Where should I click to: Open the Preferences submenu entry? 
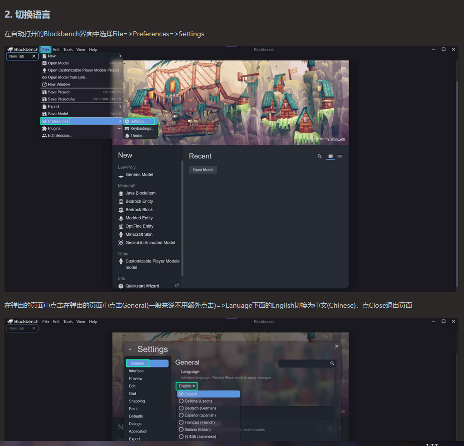click(x=81, y=121)
